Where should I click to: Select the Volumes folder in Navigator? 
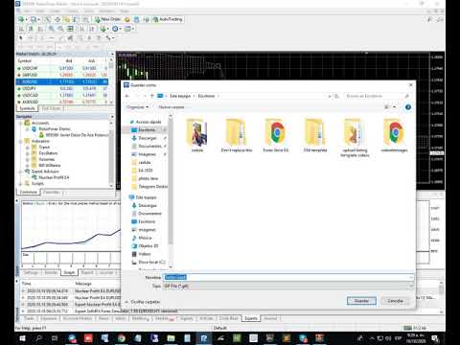point(47,159)
